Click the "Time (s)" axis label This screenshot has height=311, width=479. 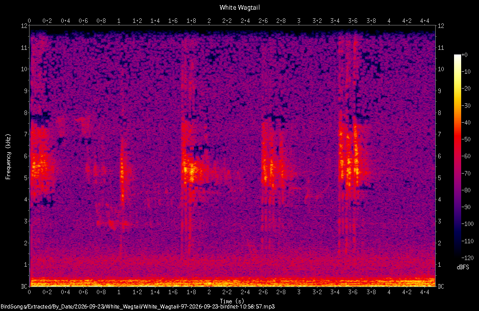[232, 301]
